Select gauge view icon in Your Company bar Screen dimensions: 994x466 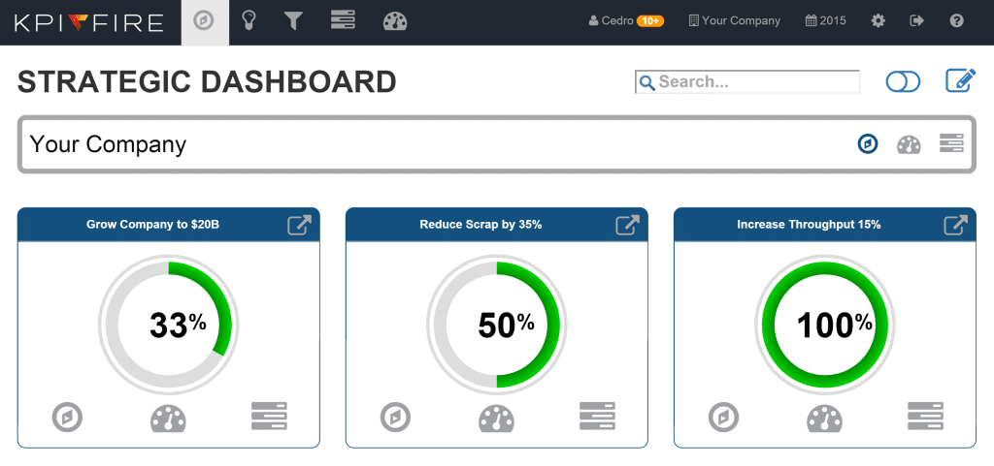click(x=909, y=144)
